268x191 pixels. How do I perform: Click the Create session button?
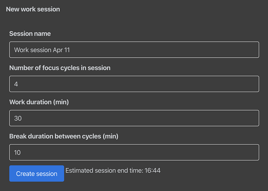click(x=37, y=174)
